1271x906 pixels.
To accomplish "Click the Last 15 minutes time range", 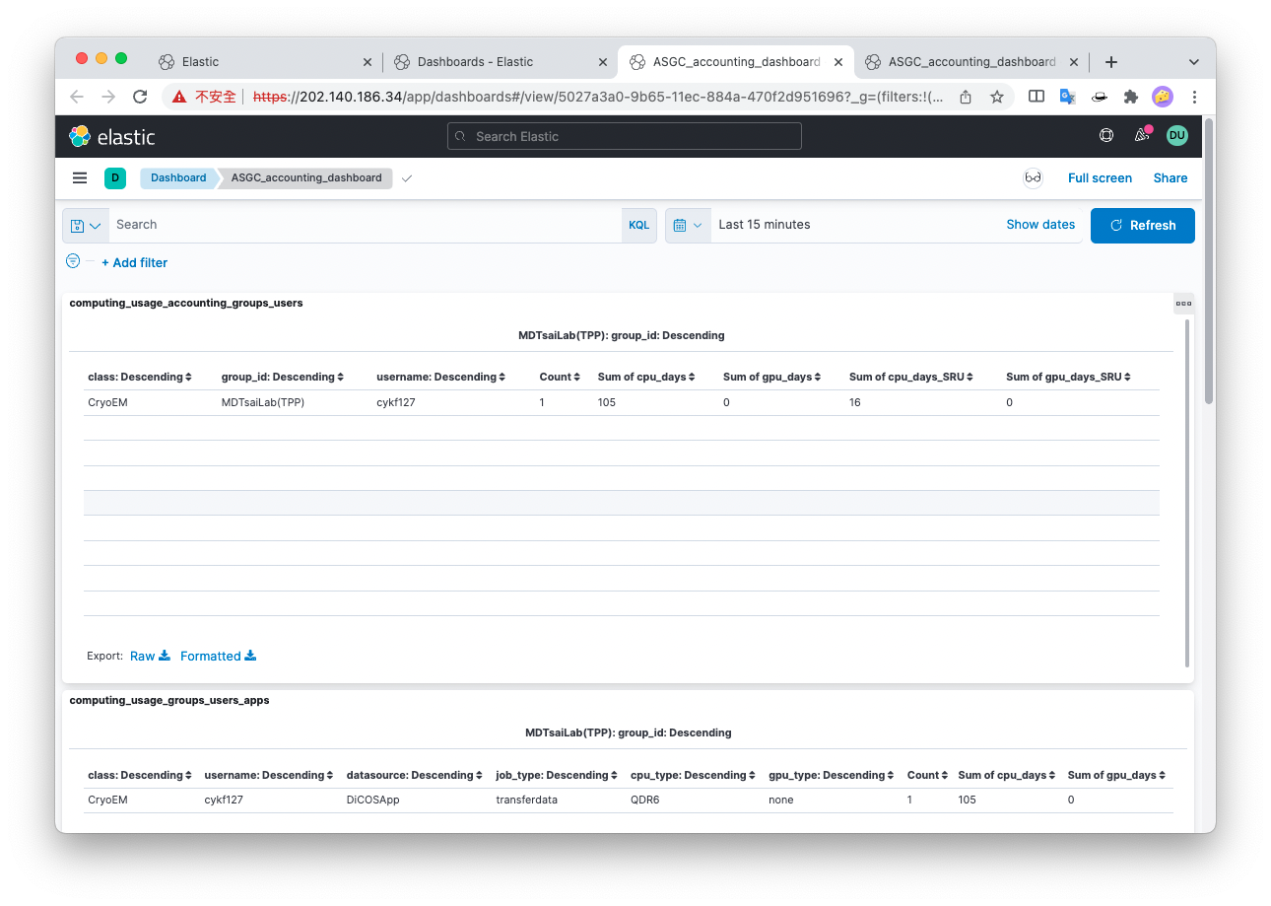I will pos(765,225).
